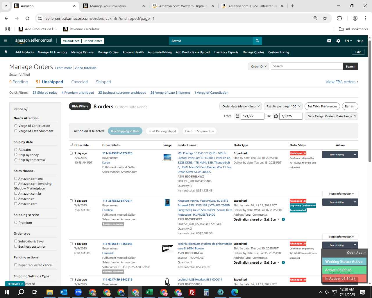Open Excel from the taskbar
The width and height of the screenshot is (372, 298).
[149, 292]
